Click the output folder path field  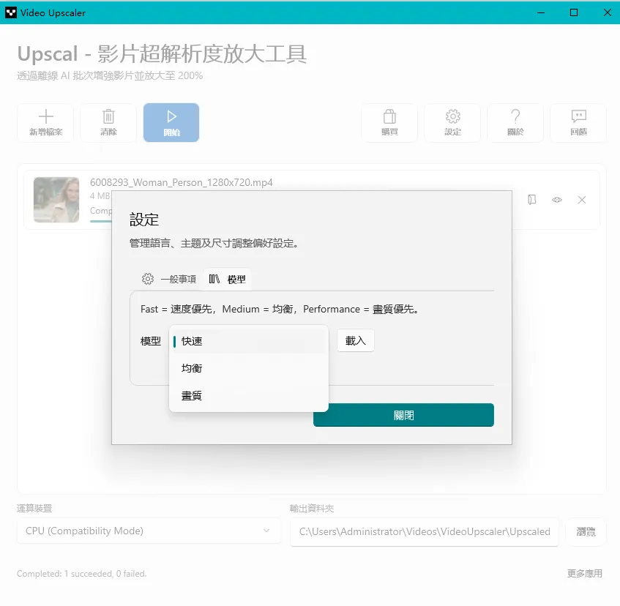424,531
